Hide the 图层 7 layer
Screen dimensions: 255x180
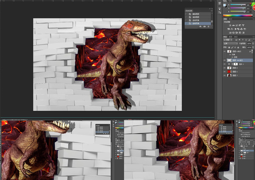tap(224, 75)
